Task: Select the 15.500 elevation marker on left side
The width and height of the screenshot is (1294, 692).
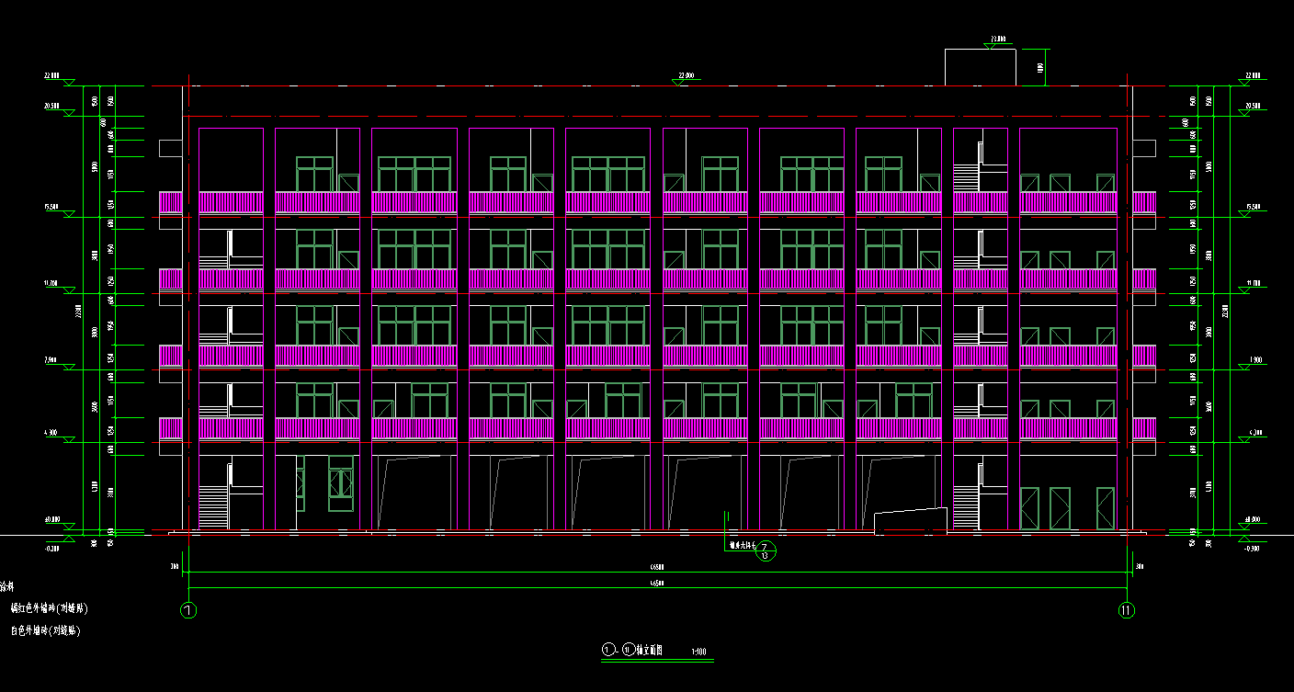Action: [x=52, y=208]
